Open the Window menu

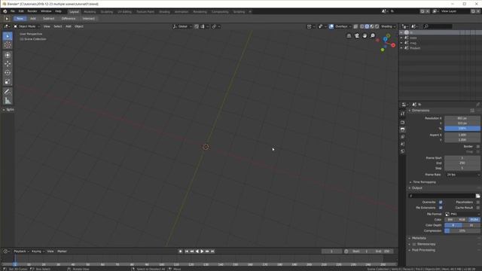pyautogui.click(x=46, y=11)
